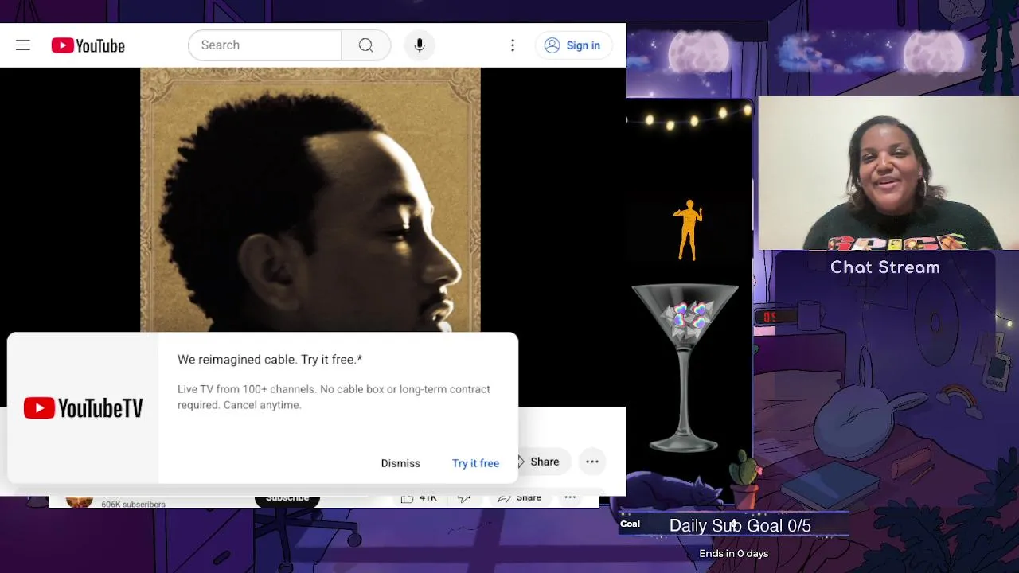Focus the YouTube Search text field

265,45
